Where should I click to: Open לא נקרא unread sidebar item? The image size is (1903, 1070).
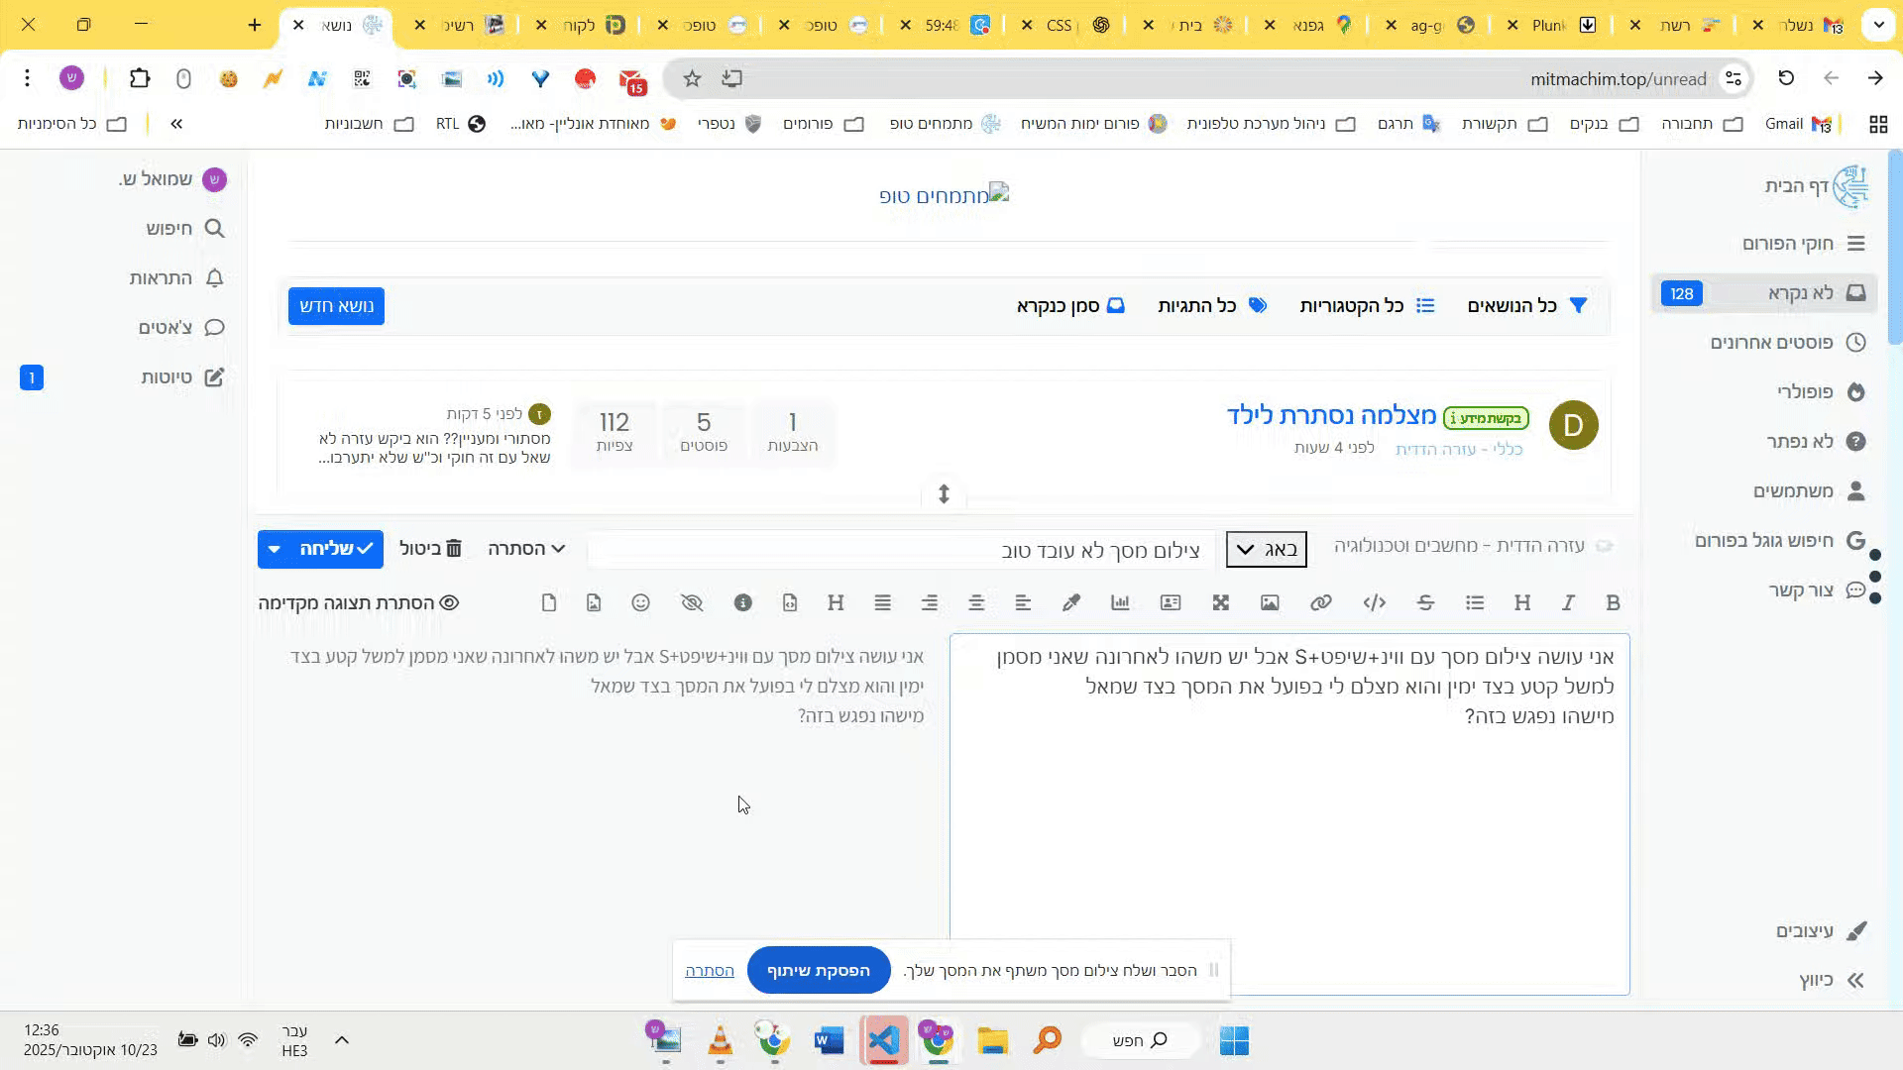point(1799,293)
